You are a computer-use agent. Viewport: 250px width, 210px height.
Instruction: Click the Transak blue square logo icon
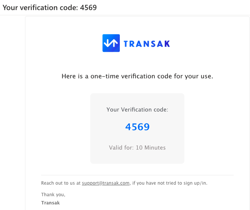(111, 43)
